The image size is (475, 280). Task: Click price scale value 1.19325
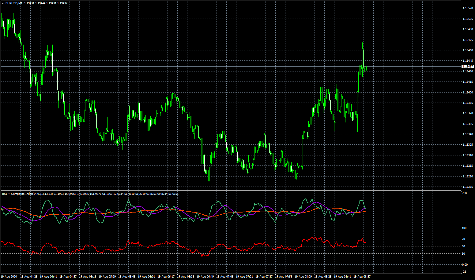(467, 145)
